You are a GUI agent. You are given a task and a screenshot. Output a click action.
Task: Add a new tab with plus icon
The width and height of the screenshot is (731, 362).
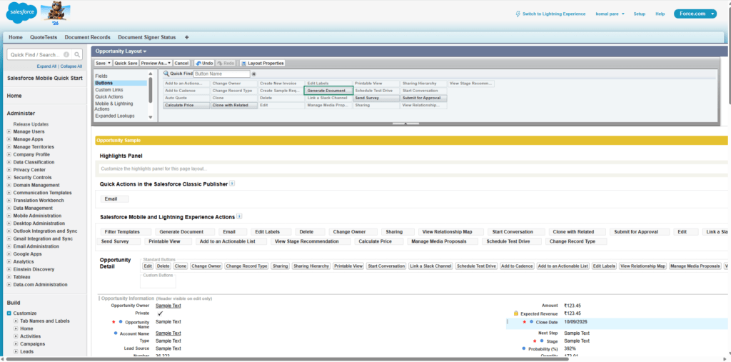click(x=187, y=37)
